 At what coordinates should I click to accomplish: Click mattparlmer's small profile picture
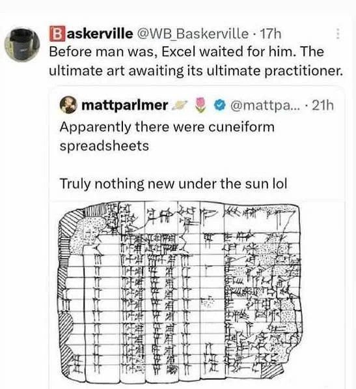(x=68, y=105)
